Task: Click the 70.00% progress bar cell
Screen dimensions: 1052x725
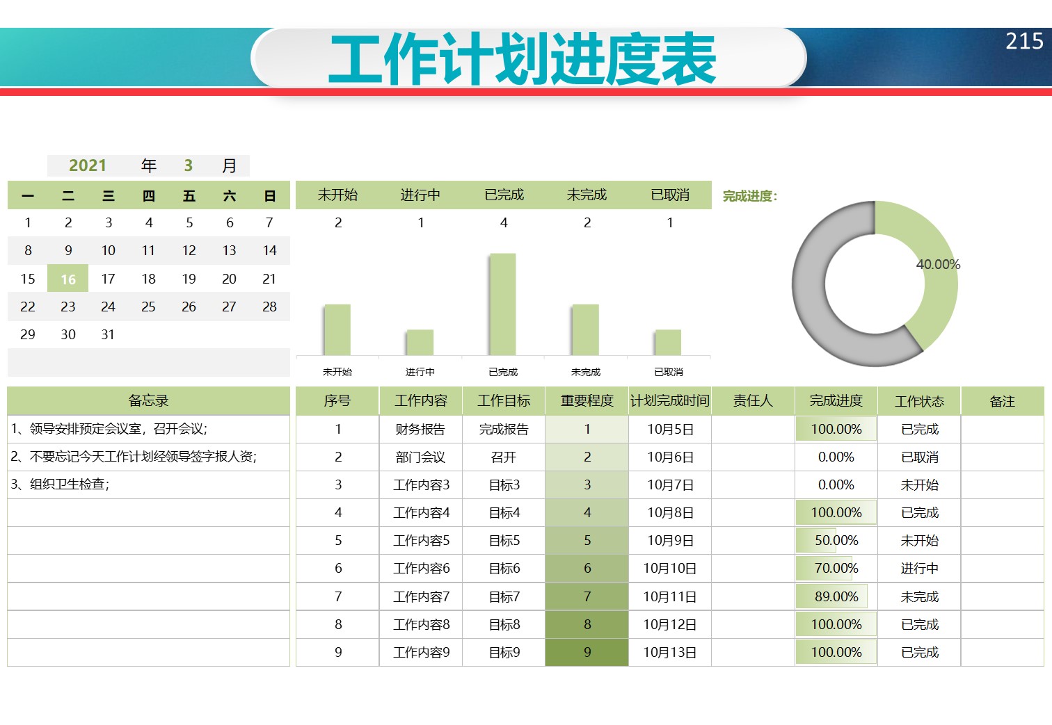Action: pyautogui.click(x=836, y=568)
